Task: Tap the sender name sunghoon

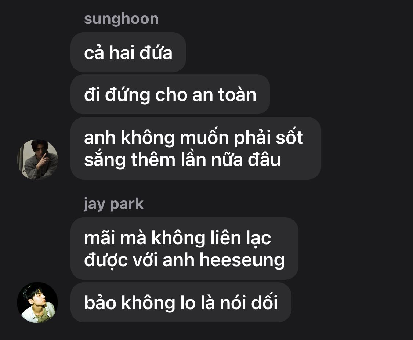Action: (122, 19)
